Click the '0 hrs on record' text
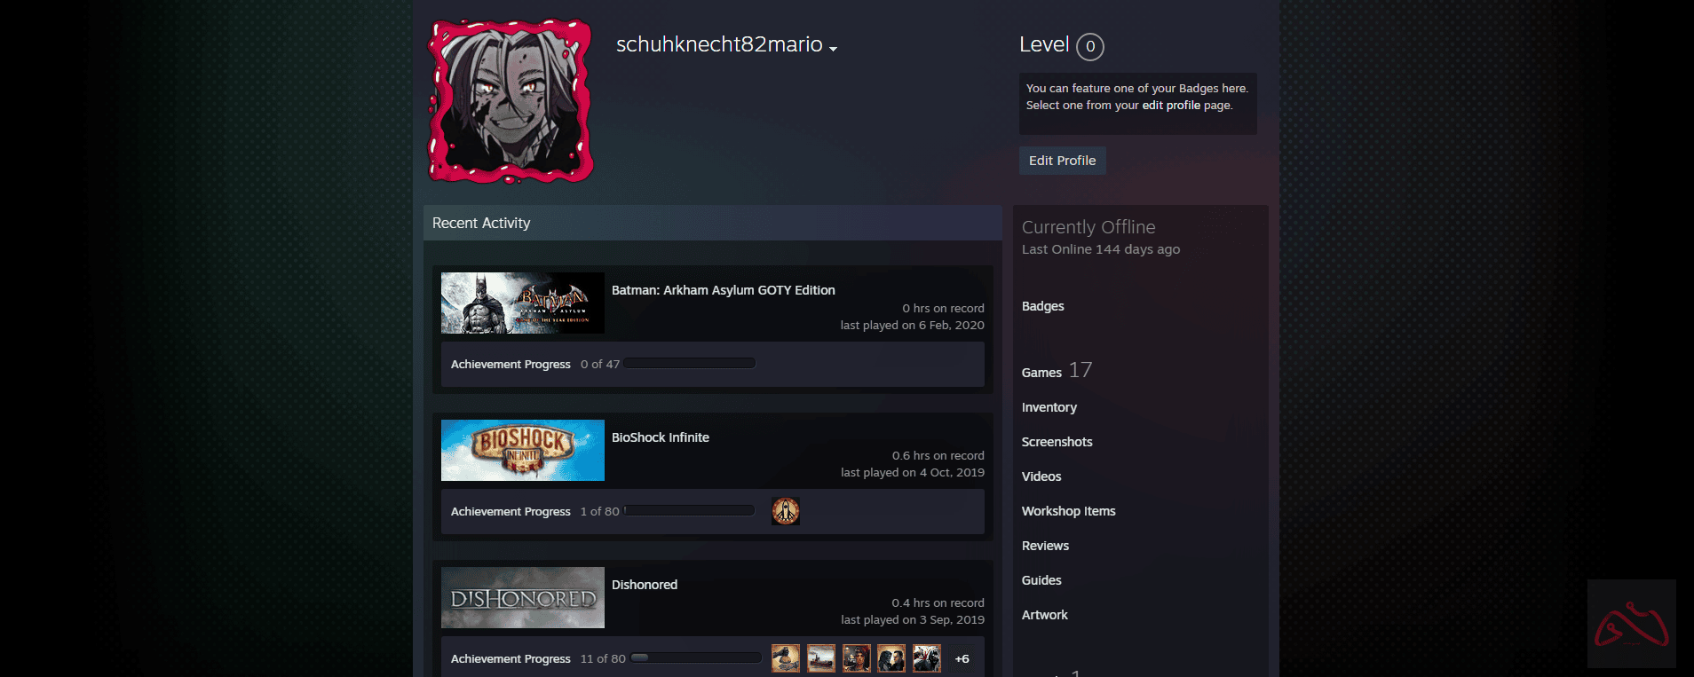Screen dimensions: 1694x677 point(943,308)
